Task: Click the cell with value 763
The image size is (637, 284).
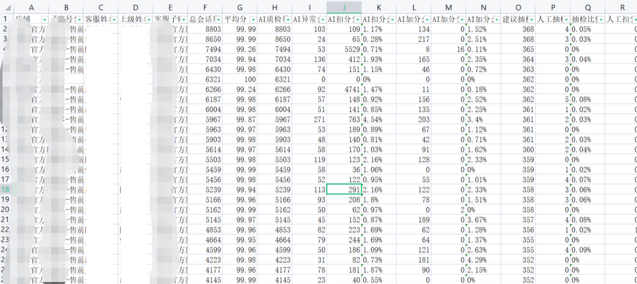Action: click(x=344, y=119)
